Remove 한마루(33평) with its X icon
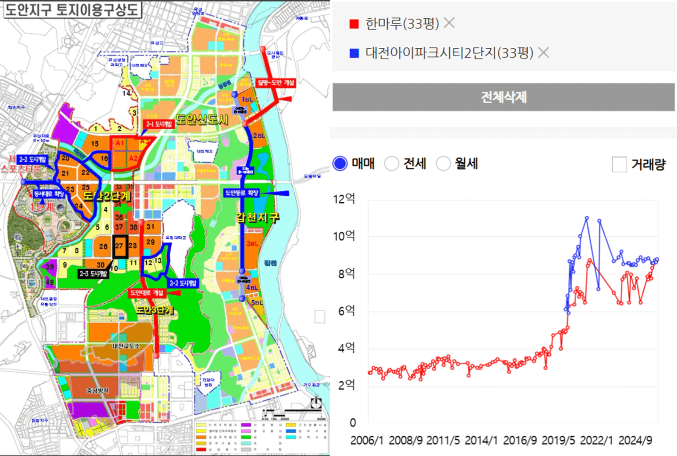 click(x=449, y=23)
